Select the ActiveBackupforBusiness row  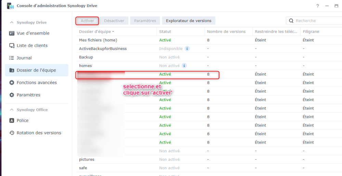pos(209,49)
